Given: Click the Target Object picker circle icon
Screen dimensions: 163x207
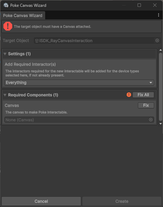Looking at the screenshot, I should point(157,40).
